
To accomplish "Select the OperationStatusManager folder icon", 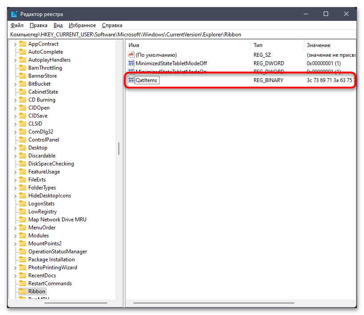I will [23, 252].
